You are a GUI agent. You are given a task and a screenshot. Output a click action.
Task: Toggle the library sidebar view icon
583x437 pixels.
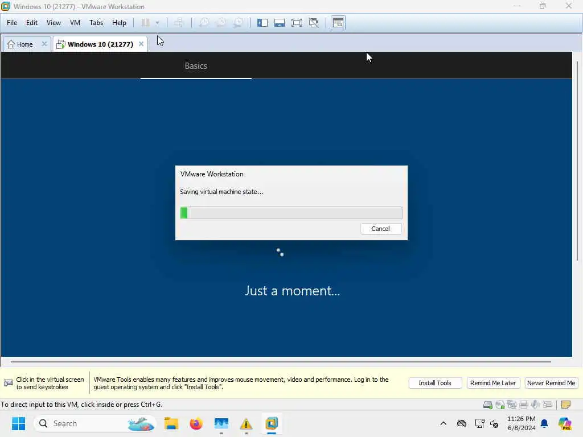[262, 23]
